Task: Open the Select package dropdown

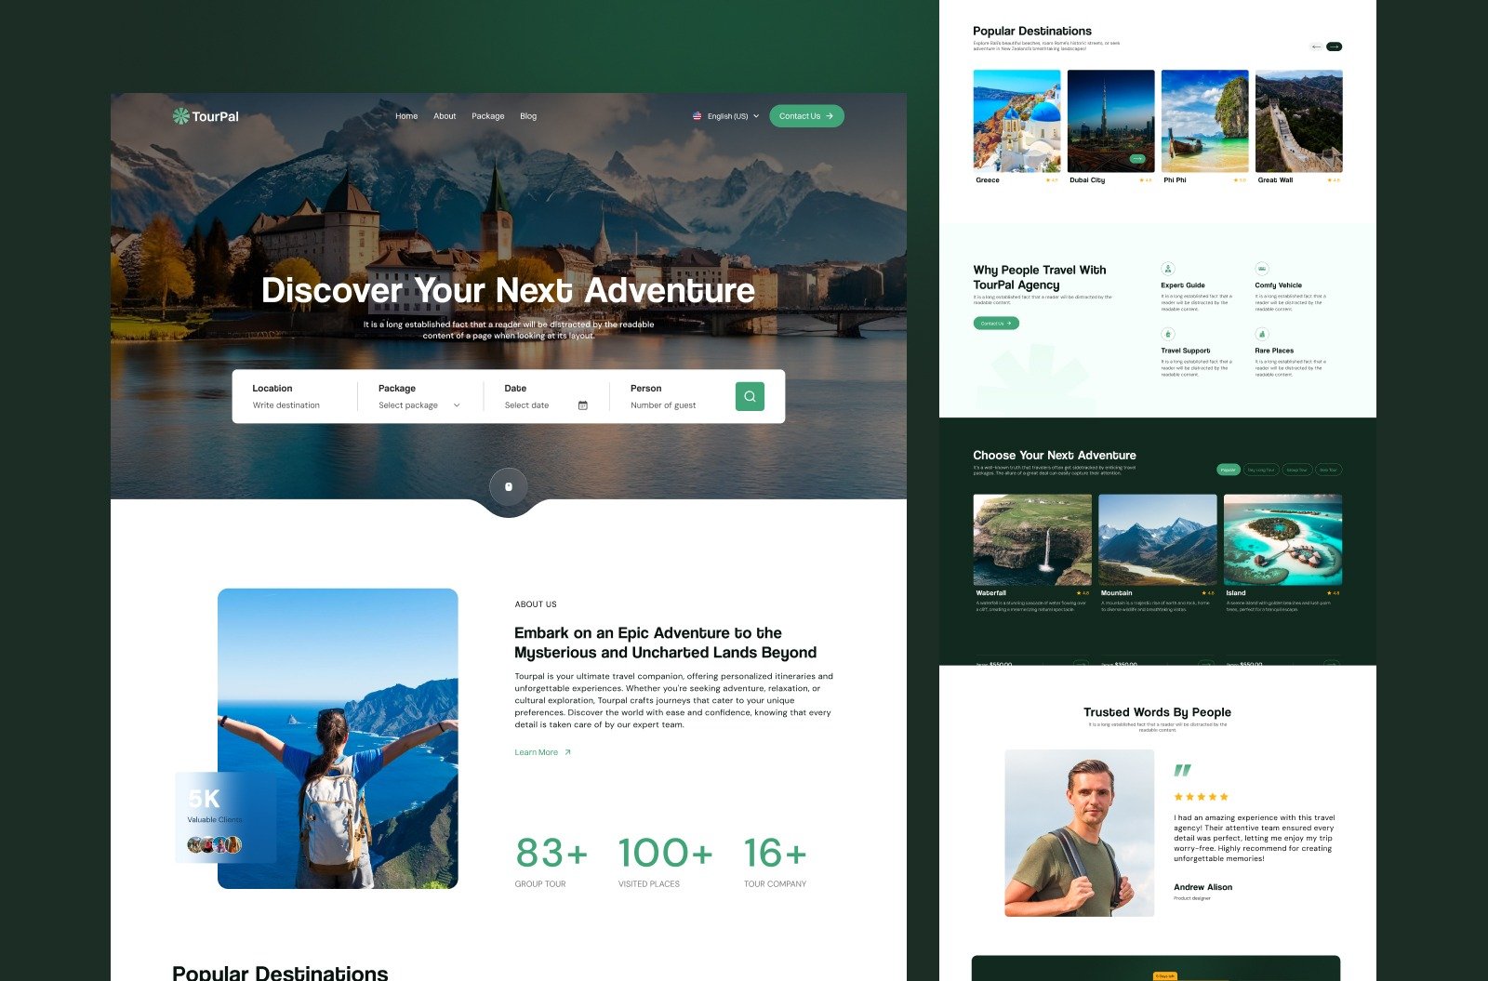Action: pyautogui.click(x=419, y=405)
